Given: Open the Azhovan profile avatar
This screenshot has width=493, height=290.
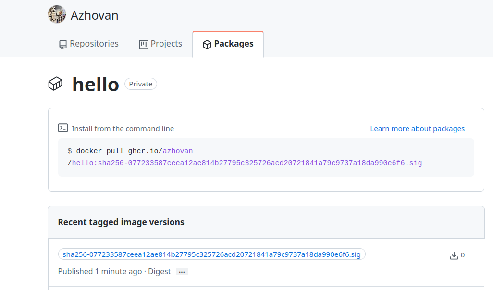Looking at the screenshot, I should [x=57, y=14].
